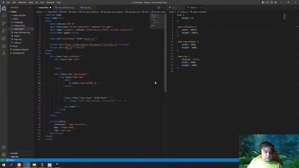Open image.jpg in explorer
Screen dimensions: 299x168
[x=18, y=22]
